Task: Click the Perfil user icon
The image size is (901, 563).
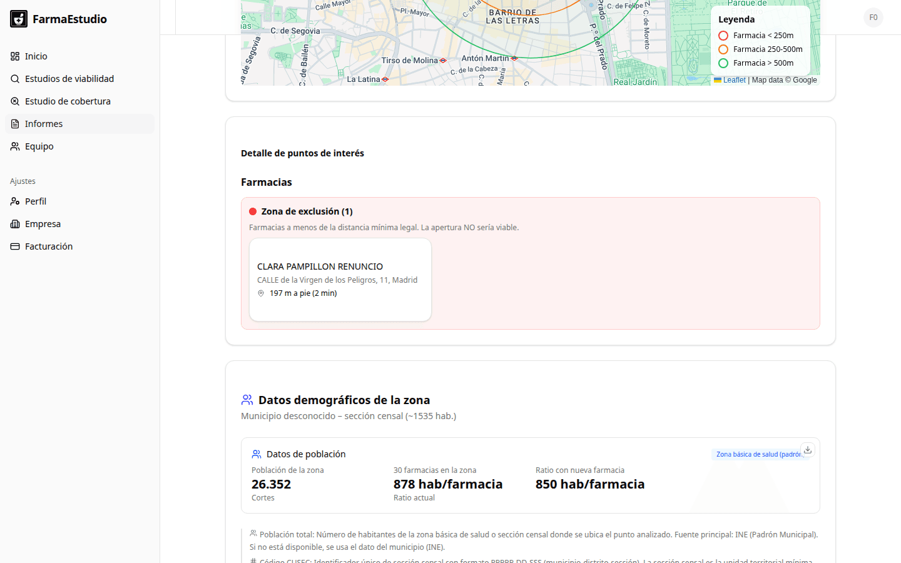Action: pos(15,201)
